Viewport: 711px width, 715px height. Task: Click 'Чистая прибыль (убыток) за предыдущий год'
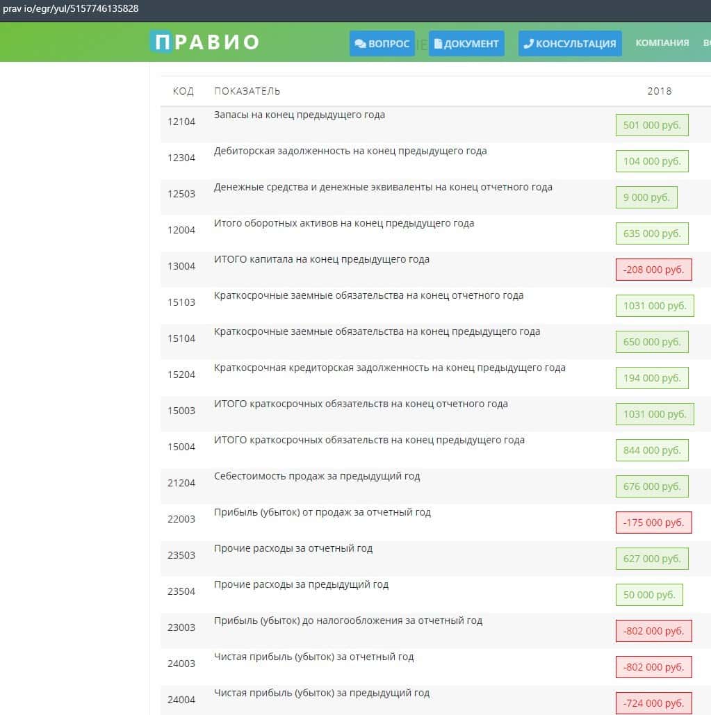point(322,693)
